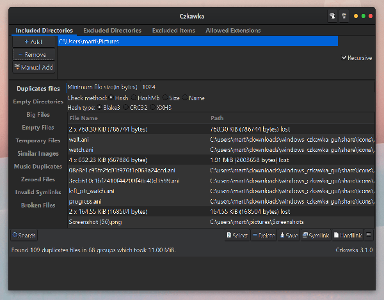Save results with the Save button

[x=289, y=236]
